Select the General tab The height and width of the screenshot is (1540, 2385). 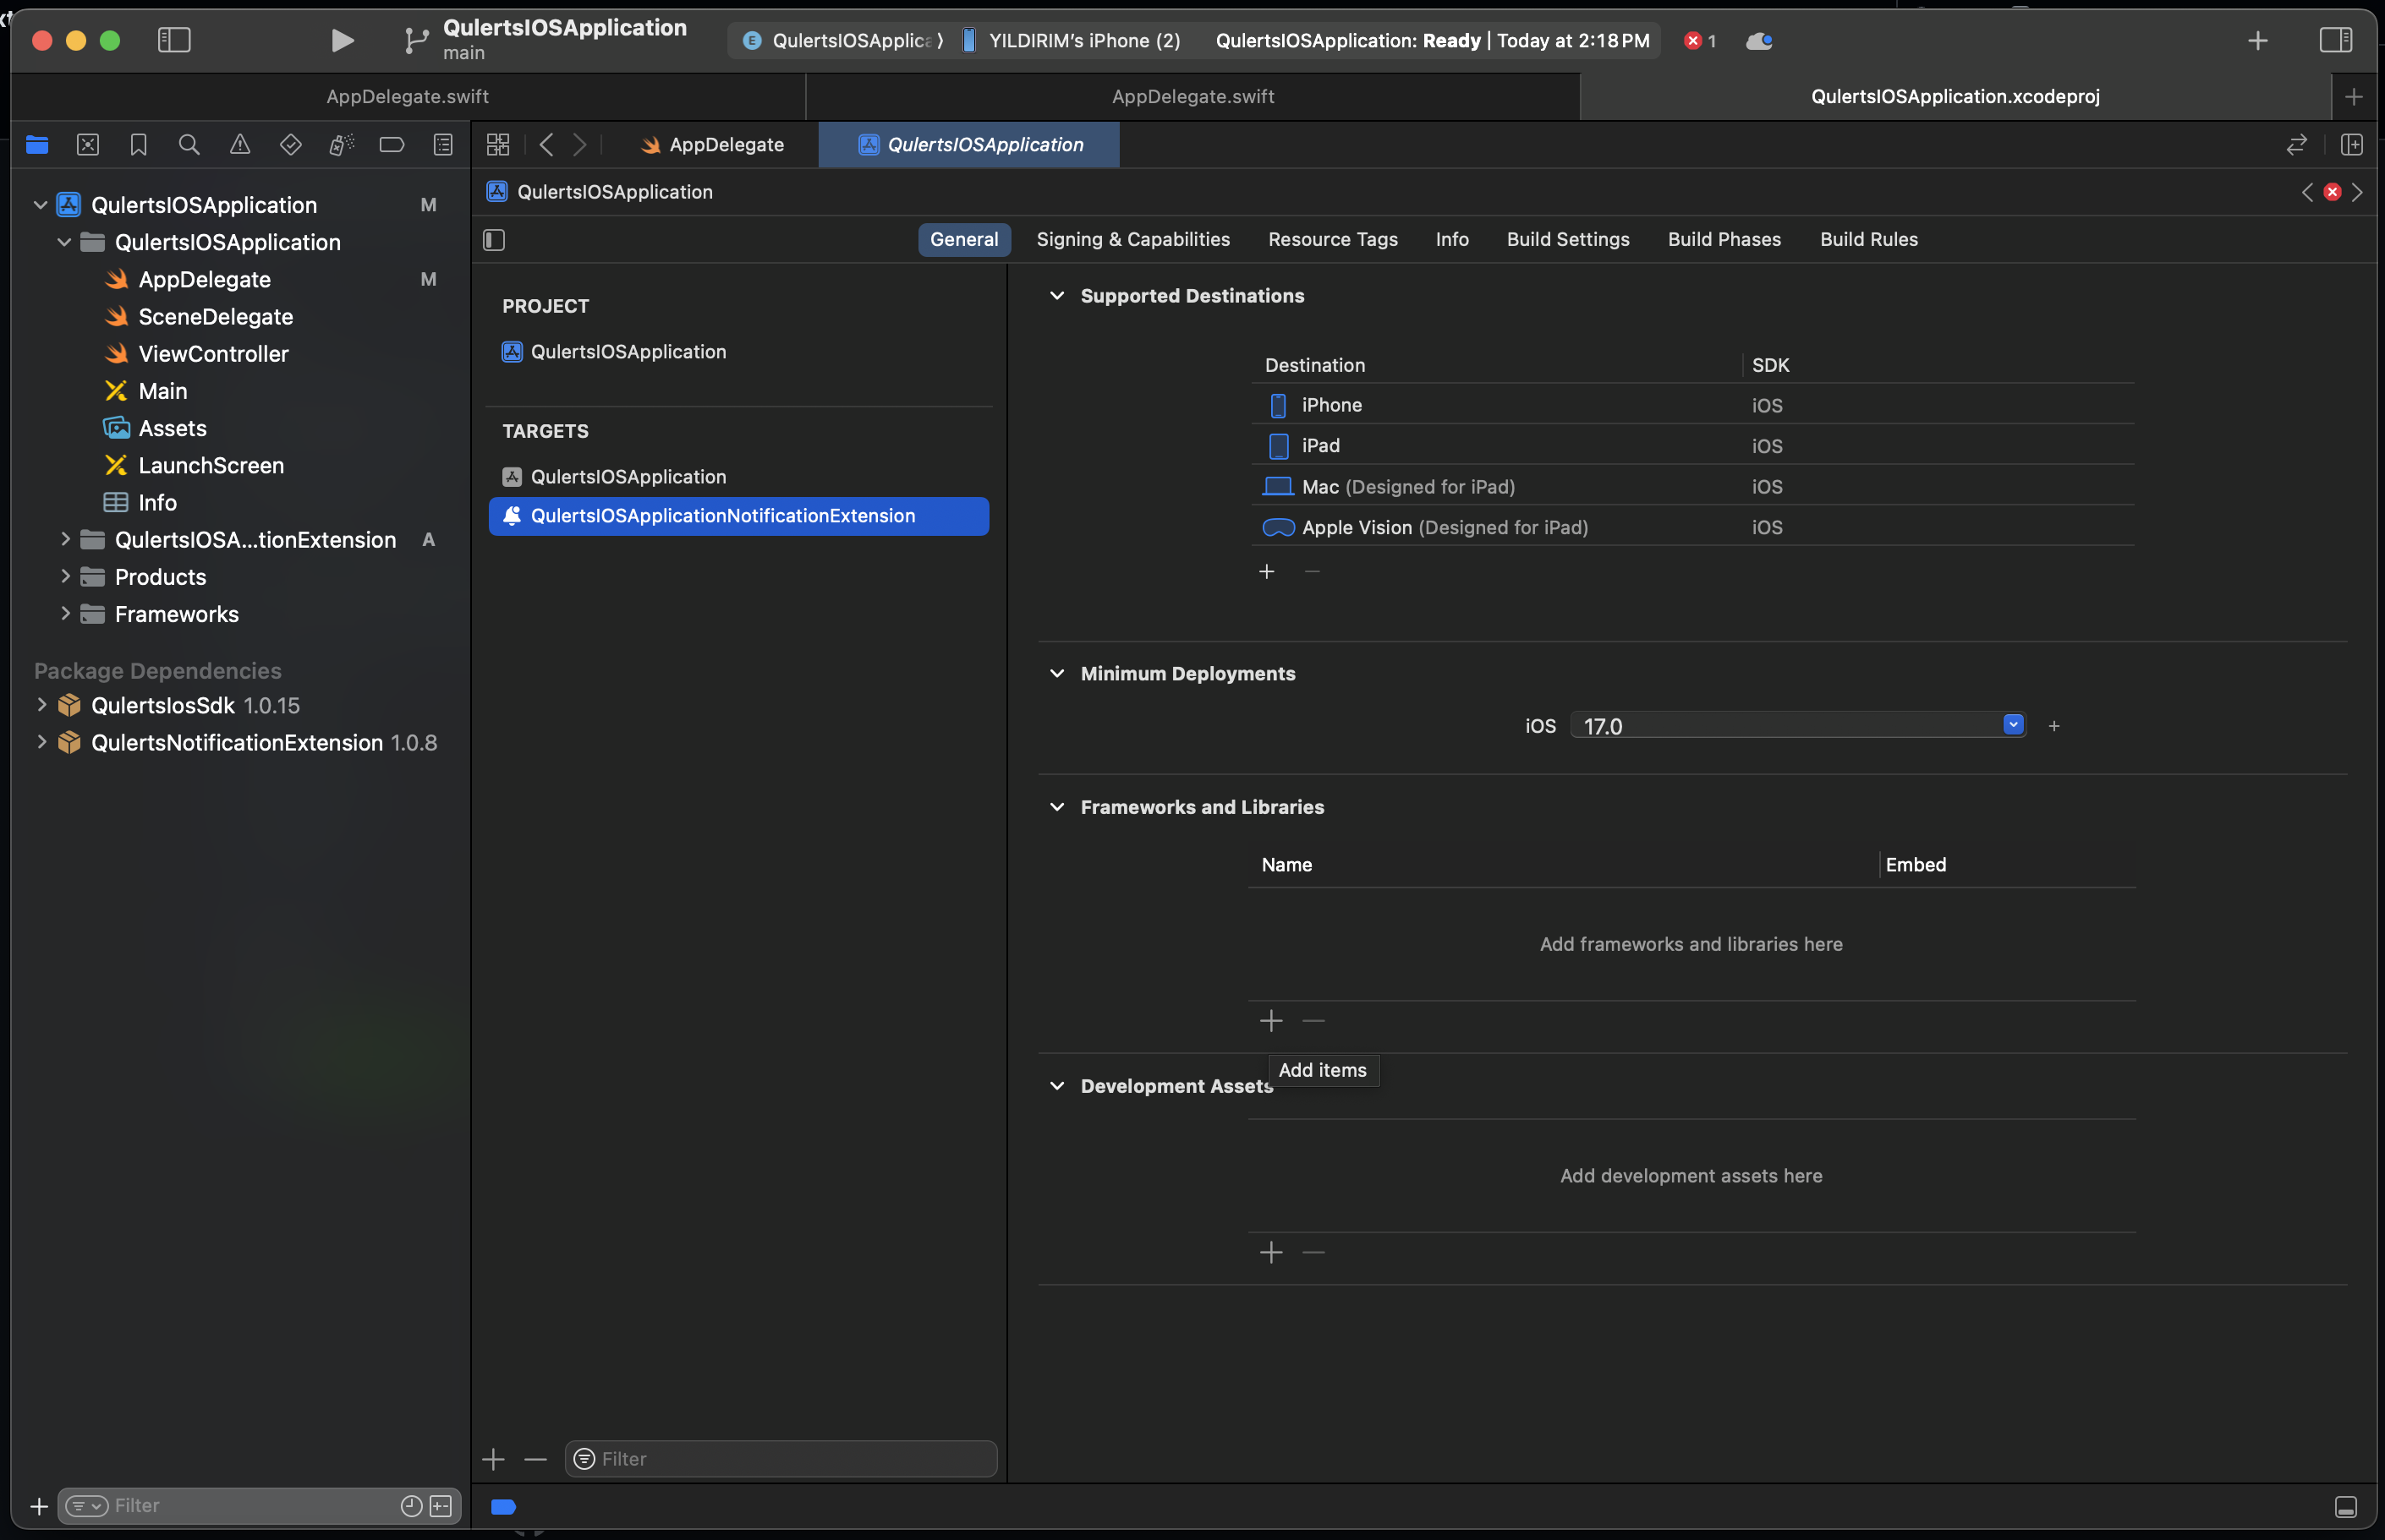(x=964, y=240)
